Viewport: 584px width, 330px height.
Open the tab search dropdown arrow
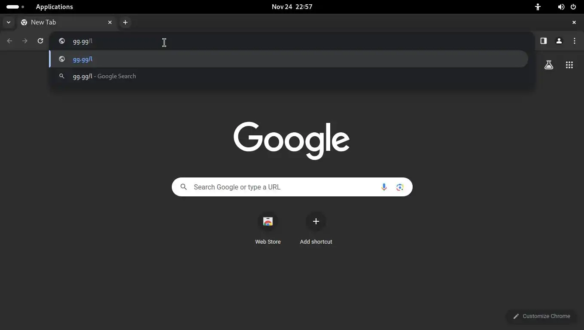[x=9, y=22]
